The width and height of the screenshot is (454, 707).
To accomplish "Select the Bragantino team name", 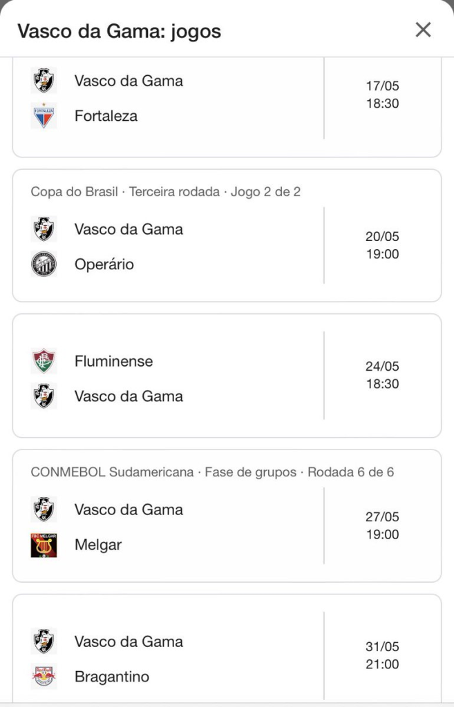I will [x=112, y=677].
